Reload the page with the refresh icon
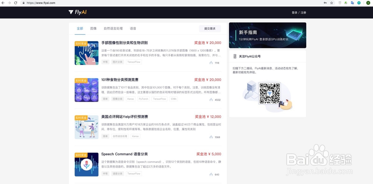The height and width of the screenshot is (184, 373). coord(16,3)
